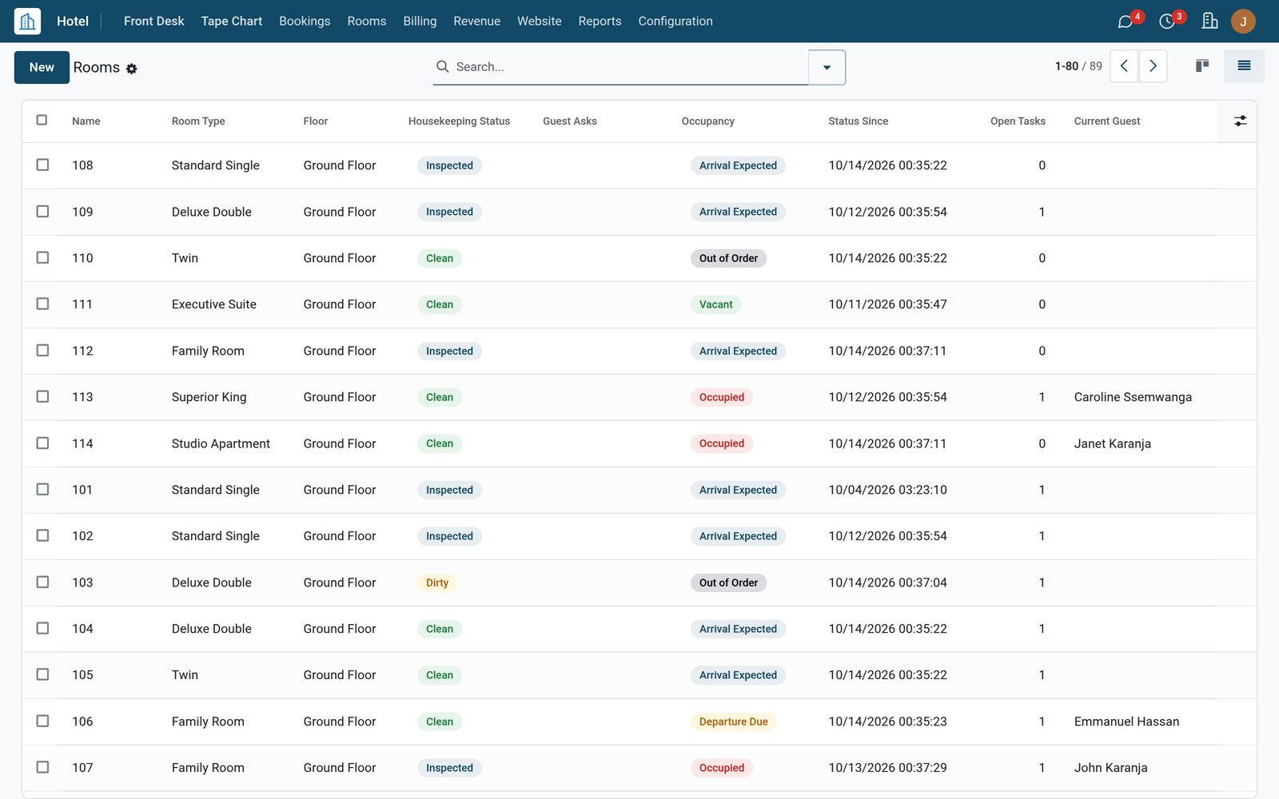Viewport: 1279px width, 799px height.
Task: Sort by the Guest Asks column header
Action: pyautogui.click(x=570, y=121)
